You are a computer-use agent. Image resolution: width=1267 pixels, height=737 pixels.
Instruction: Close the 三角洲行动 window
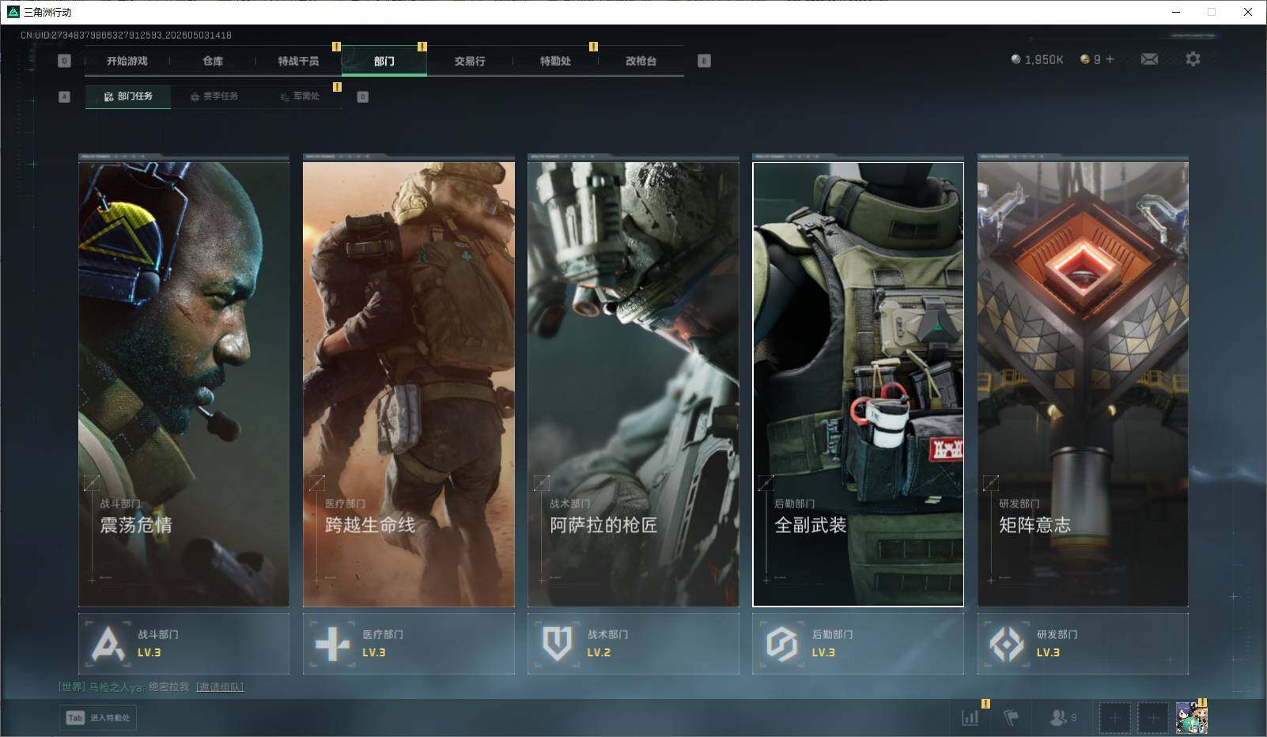1248,12
